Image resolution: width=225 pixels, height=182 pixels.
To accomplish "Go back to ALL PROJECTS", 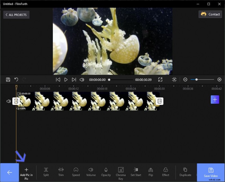I will click(x=16, y=15).
